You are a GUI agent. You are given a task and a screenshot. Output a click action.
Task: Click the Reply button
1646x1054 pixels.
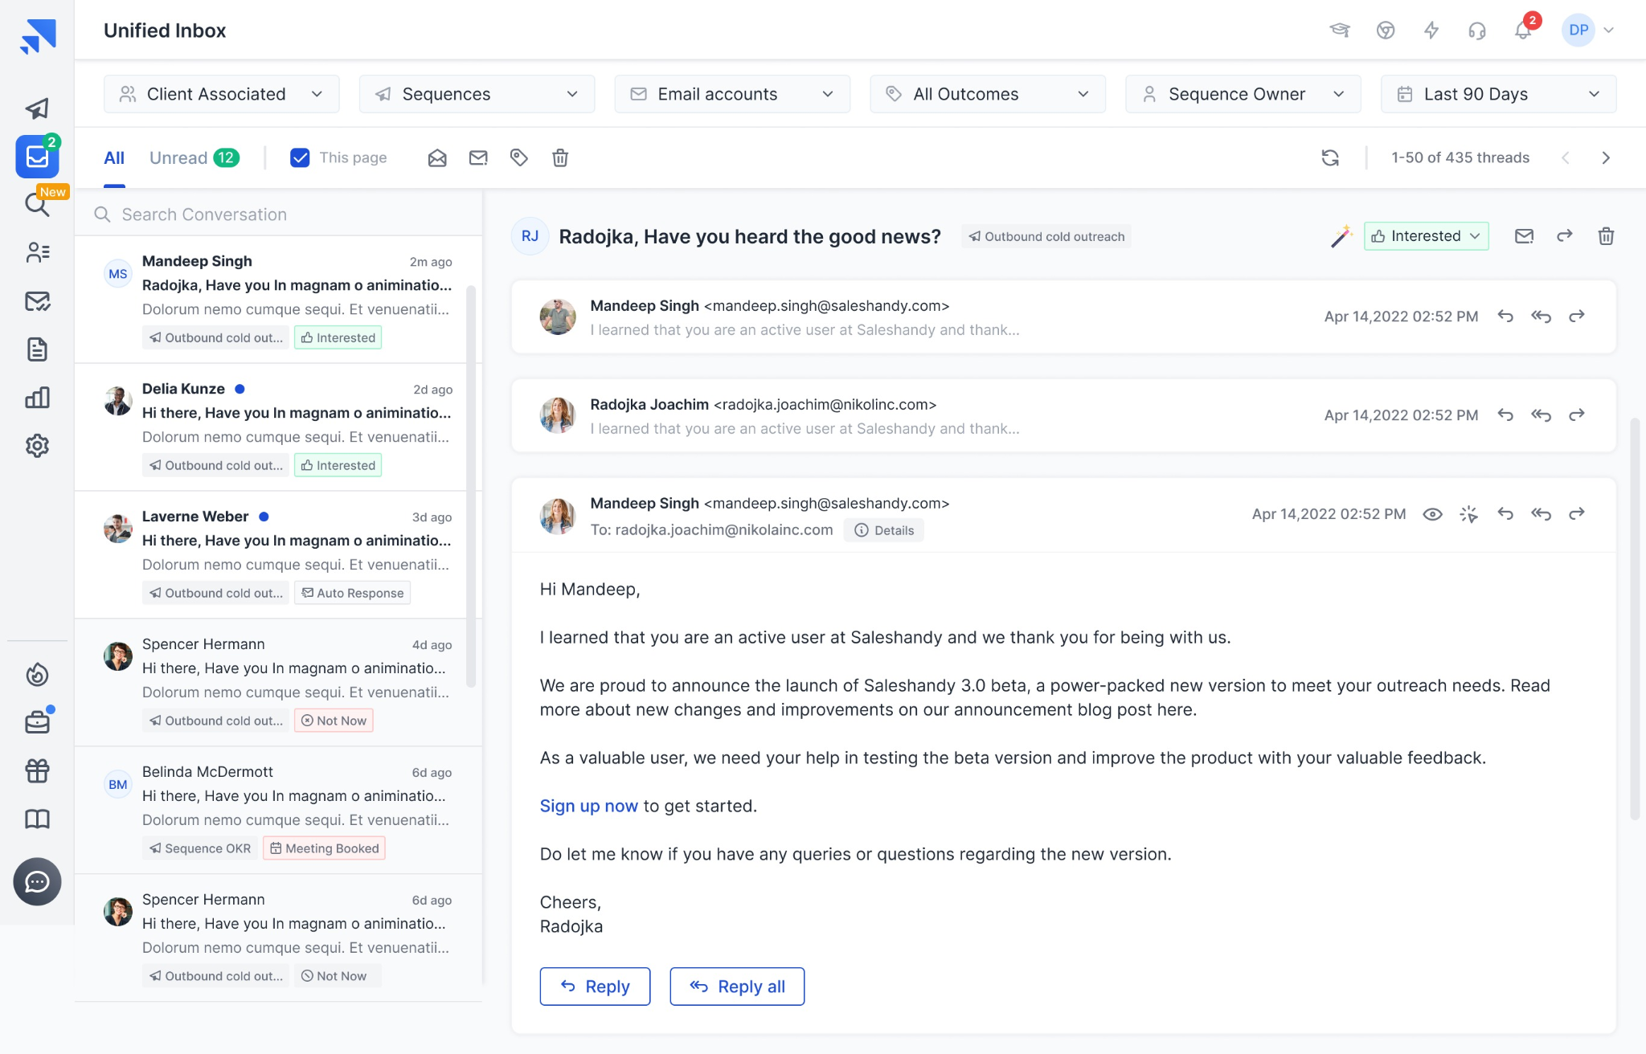(595, 986)
